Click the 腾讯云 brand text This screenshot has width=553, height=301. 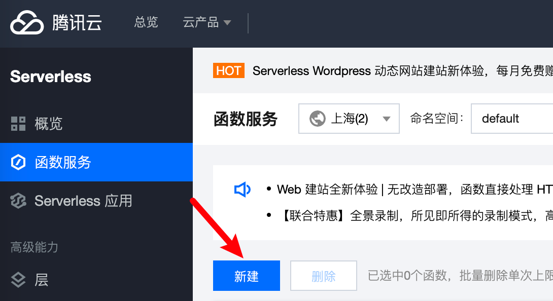point(77,23)
